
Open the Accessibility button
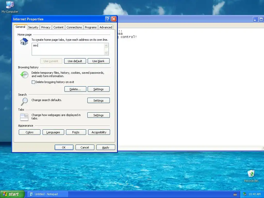[99, 132]
